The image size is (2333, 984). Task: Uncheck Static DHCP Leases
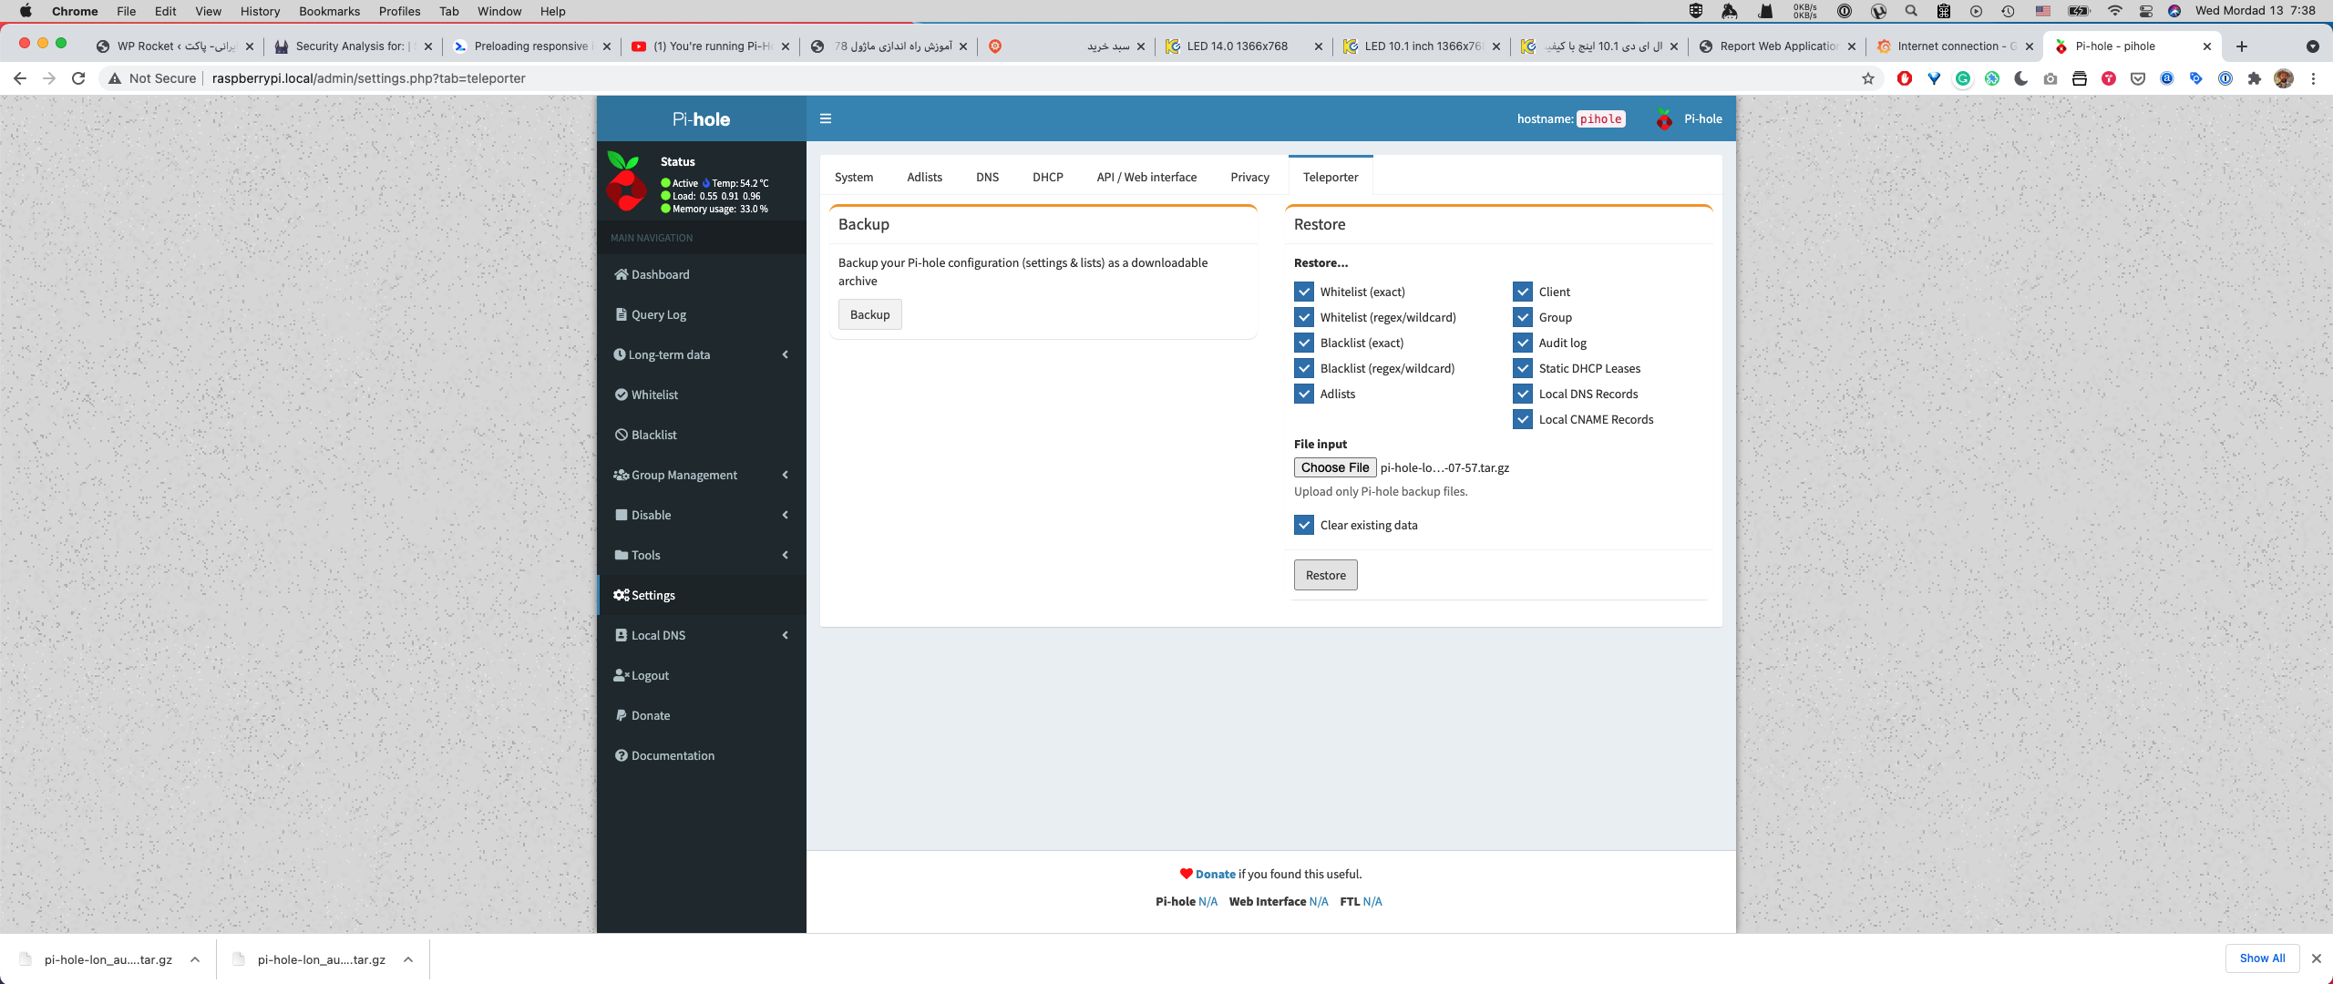click(x=1523, y=368)
